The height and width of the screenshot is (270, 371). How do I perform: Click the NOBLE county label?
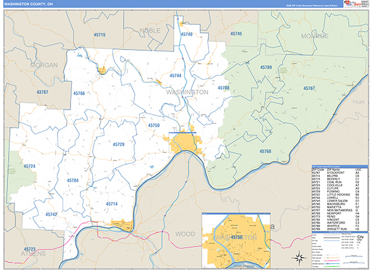pyautogui.click(x=150, y=30)
